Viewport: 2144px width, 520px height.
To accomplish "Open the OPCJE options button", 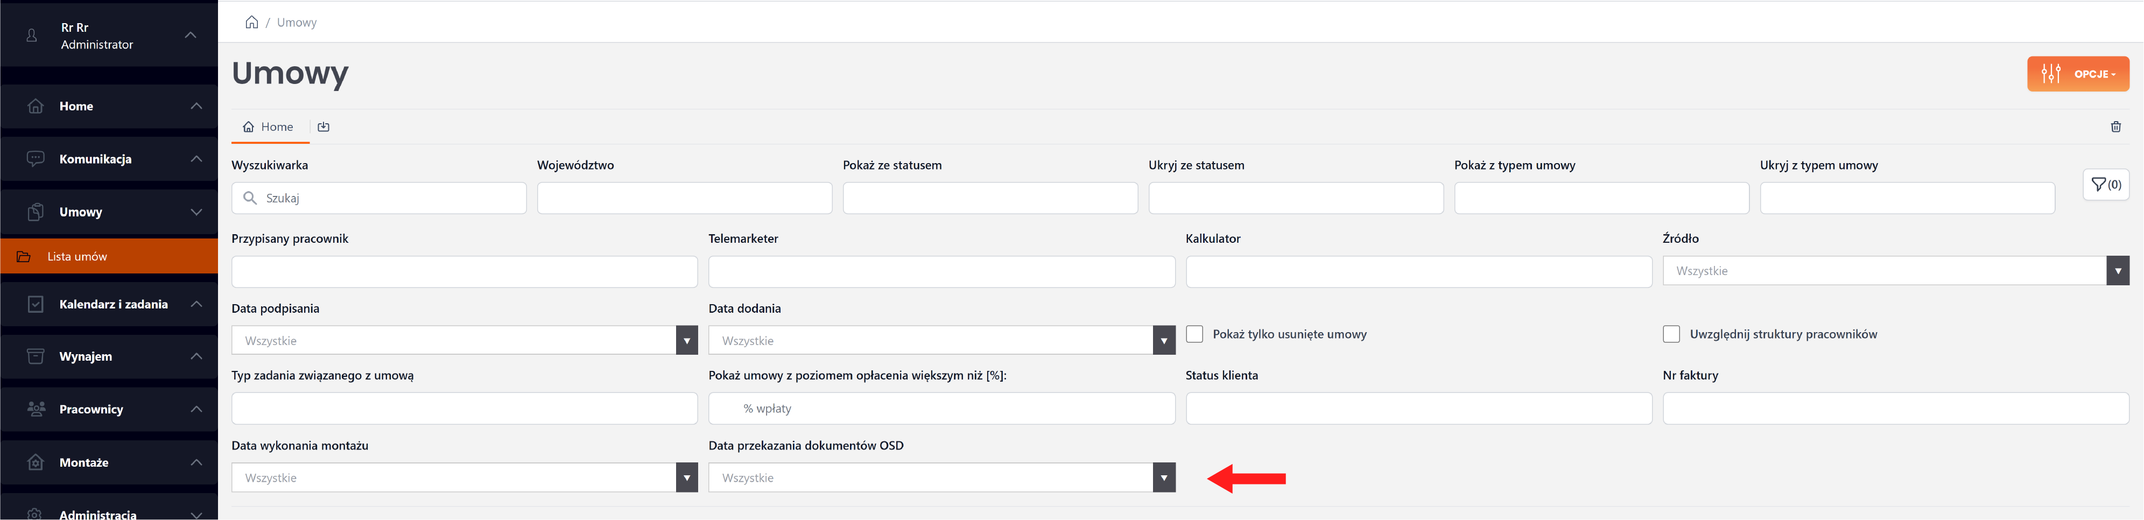I will (2077, 74).
